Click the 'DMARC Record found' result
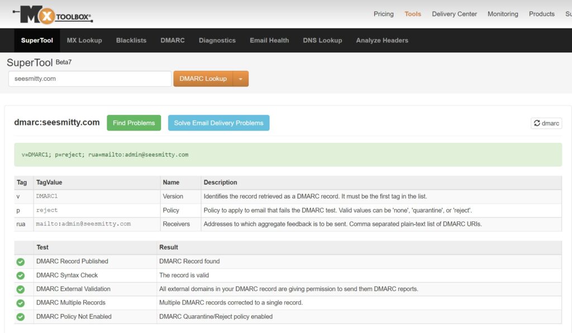The height and width of the screenshot is (333, 572). pyautogui.click(x=189, y=261)
